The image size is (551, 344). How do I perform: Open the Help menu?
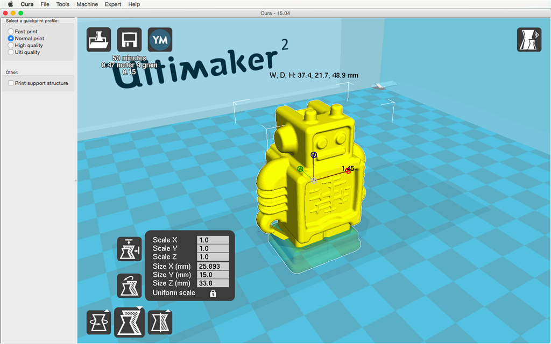pos(134,4)
